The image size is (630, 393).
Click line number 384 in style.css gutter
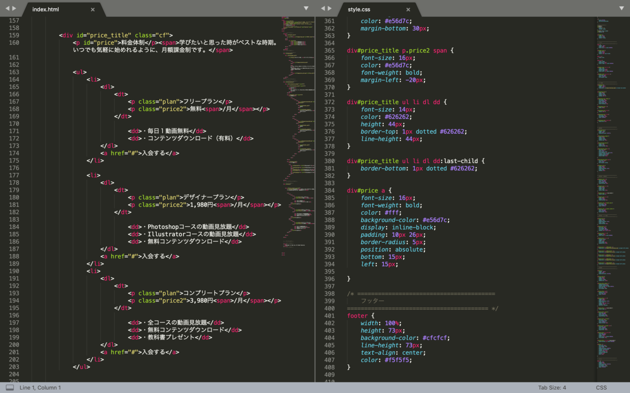click(329, 191)
